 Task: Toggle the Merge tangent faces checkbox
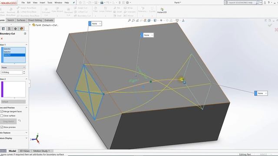coord(2,111)
